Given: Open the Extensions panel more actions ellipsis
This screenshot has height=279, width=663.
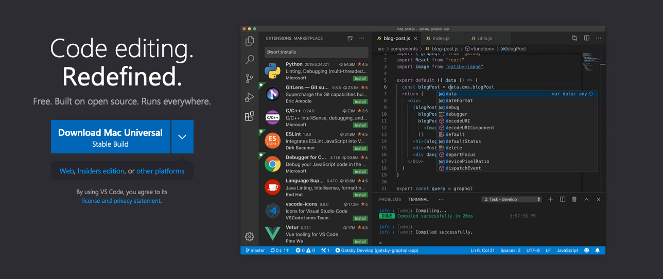Looking at the screenshot, I should [x=362, y=38].
